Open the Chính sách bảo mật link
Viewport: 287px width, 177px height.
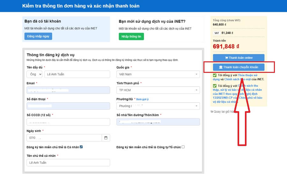238,79
